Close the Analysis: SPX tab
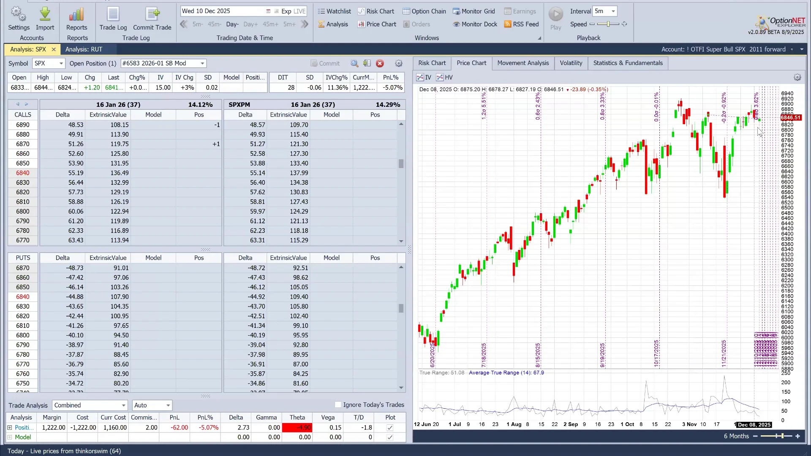Viewport: 811px width, 456px height. point(54,49)
